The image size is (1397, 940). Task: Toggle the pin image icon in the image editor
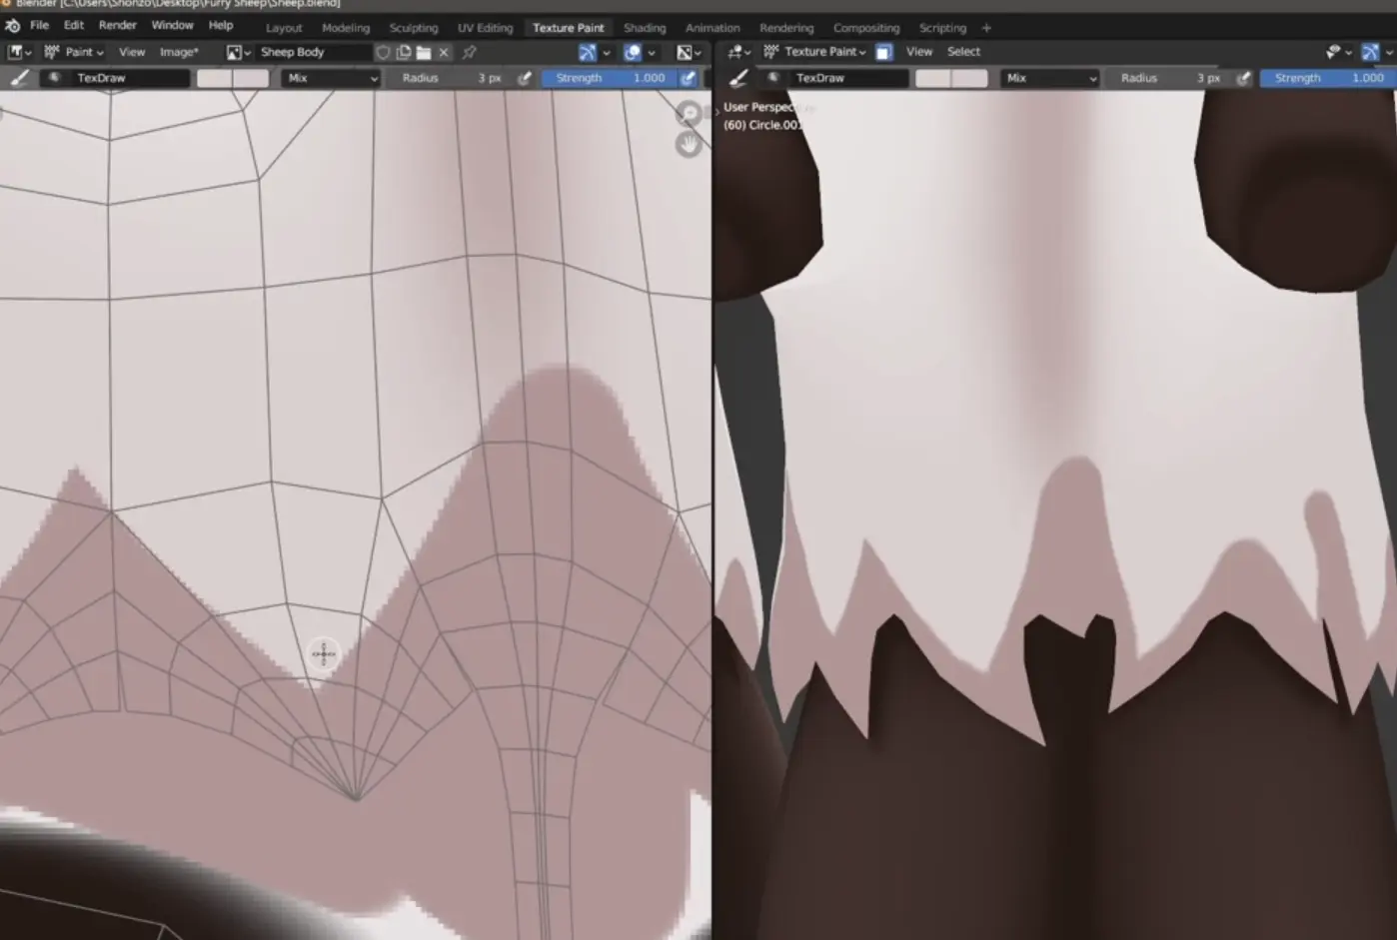pos(470,52)
